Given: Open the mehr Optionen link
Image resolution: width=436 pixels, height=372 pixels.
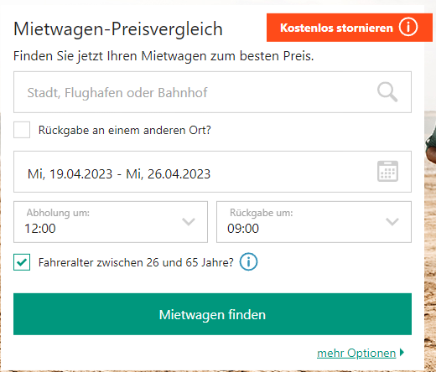Looking at the screenshot, I should (x=356, y=353).
